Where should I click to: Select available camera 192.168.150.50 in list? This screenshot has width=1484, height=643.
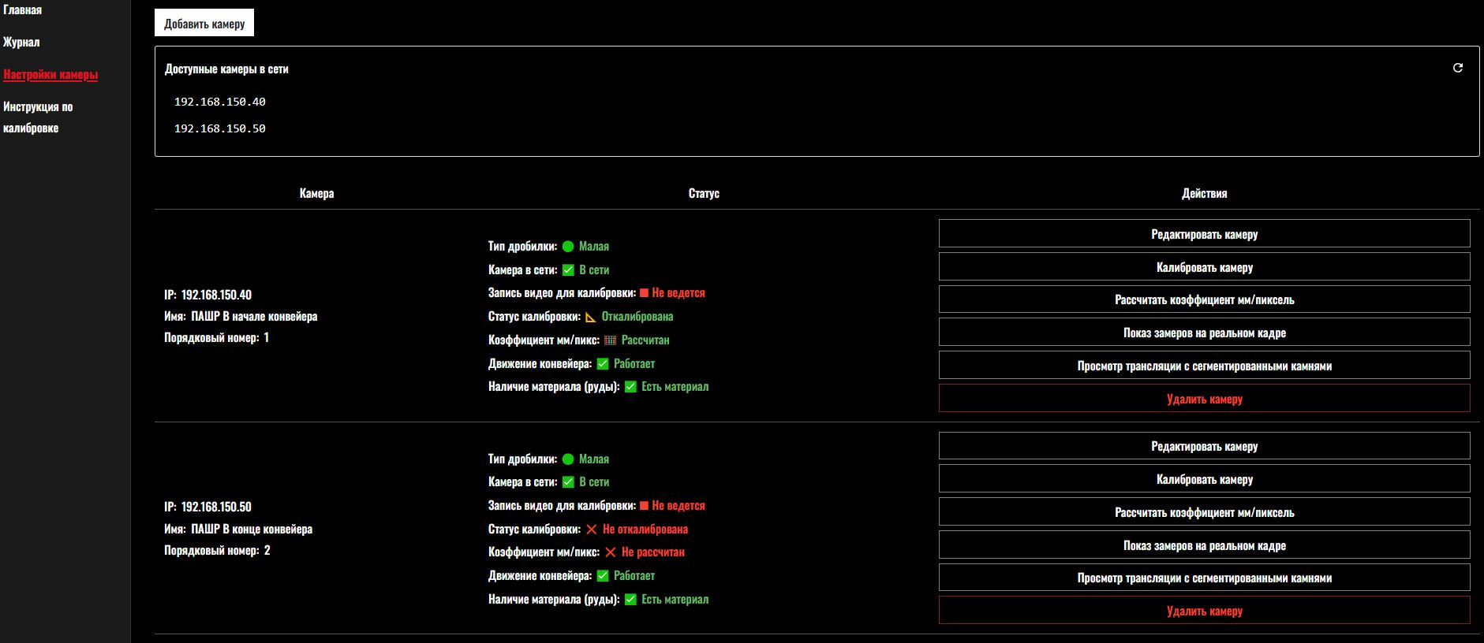coord(220,128)
